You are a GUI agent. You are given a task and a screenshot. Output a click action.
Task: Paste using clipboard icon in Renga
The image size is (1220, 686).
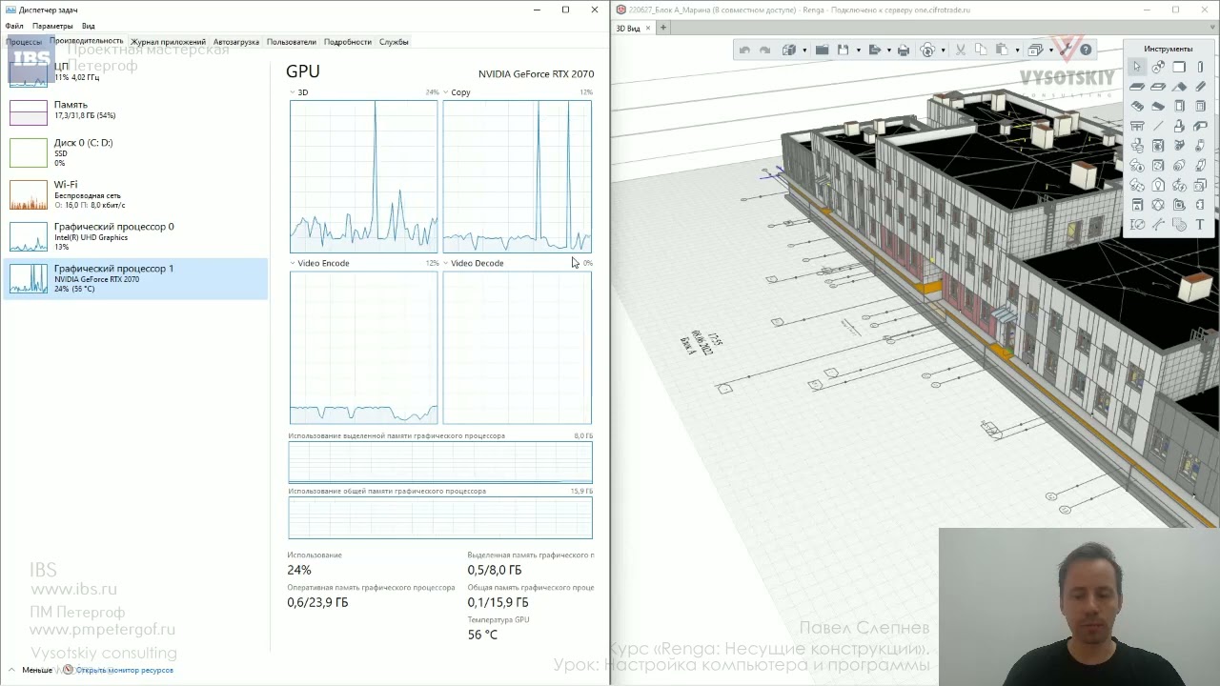point(1002,50)
